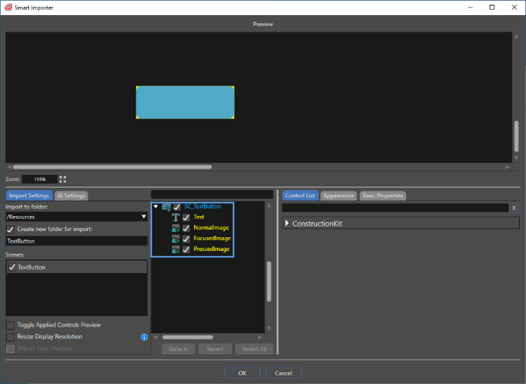Click the Revert button
526x384 pixels.
[x=215, y=349]
